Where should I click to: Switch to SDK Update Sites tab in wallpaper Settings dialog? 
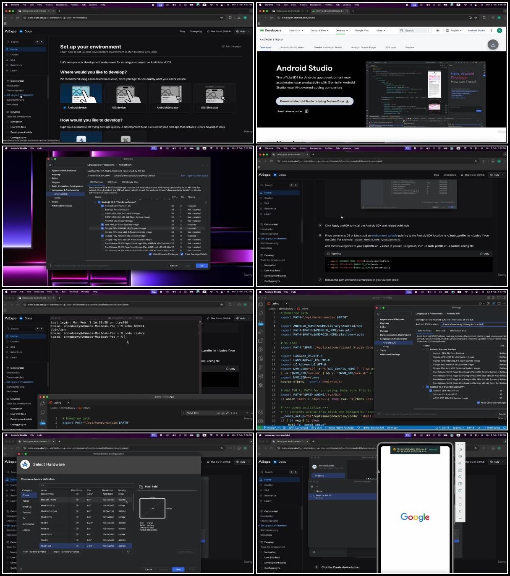click(130, 182)
